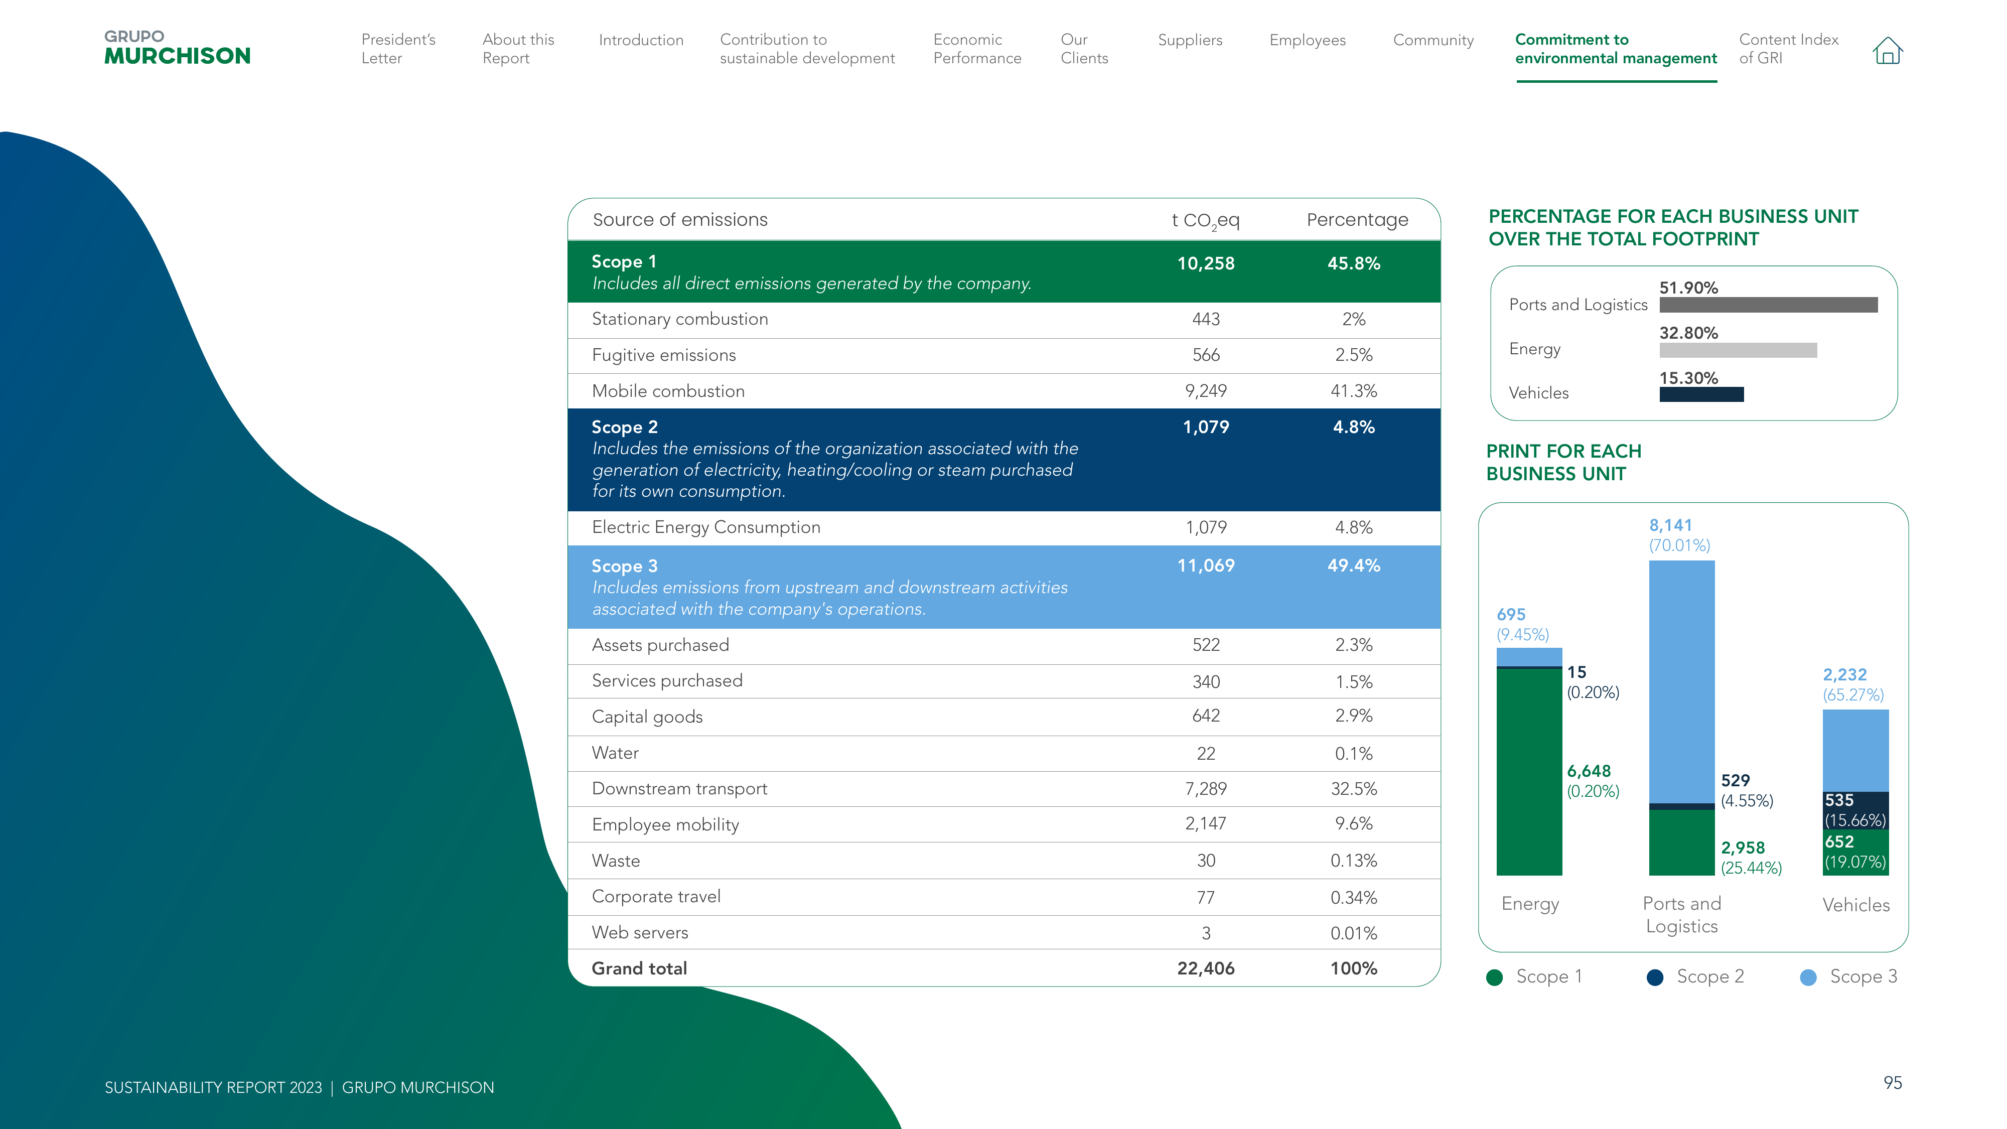Select the Web servers row
2007x1129 pixels.
(x=1004, y=933)
